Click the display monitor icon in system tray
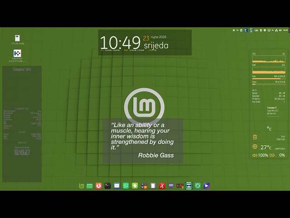290x218 pixels. (x=269, y=30)
